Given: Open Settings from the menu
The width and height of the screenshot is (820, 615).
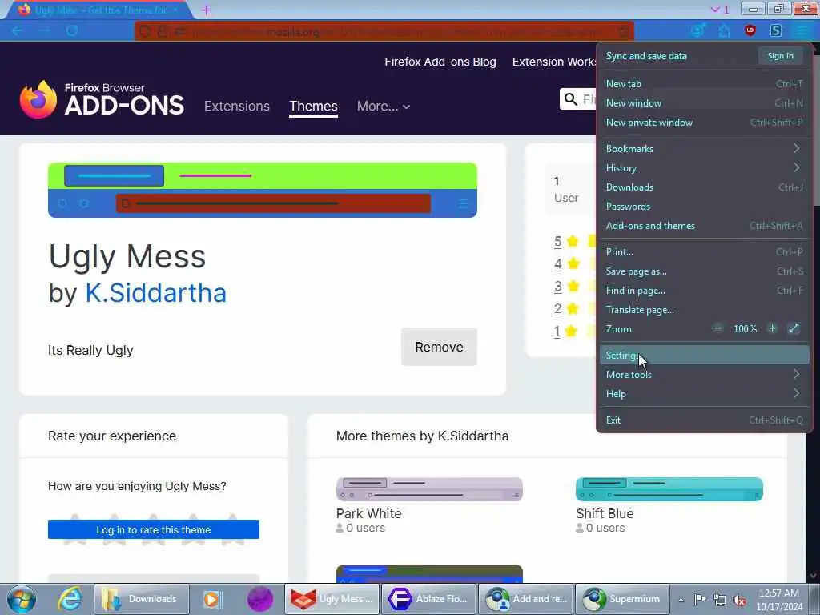Looking at the screenshot, I should coord(704,355).
